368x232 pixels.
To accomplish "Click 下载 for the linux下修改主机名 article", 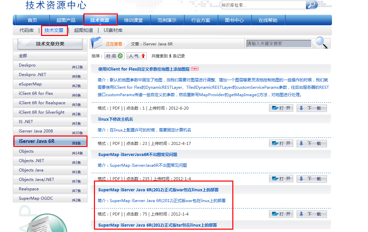I will [312, 144].
